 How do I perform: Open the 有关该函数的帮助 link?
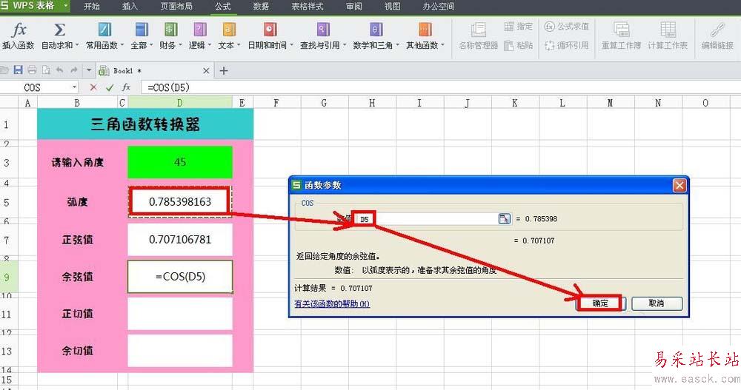[x=332, y=303]
